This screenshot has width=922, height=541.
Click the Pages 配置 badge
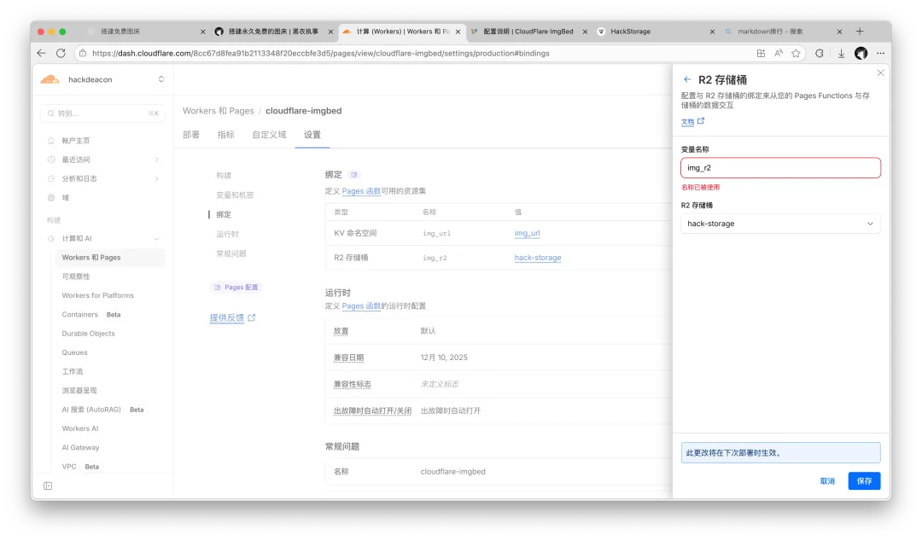(236, 287)
